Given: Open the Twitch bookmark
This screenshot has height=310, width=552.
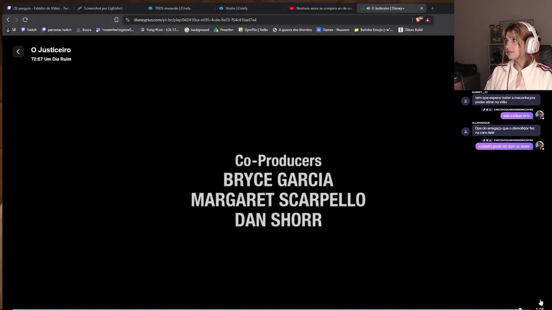Looking at the screenshot, I should 28,30.
